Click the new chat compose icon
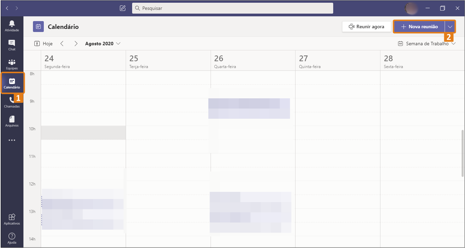The width and height of the screenshot is (465, 248). (123, 8)
